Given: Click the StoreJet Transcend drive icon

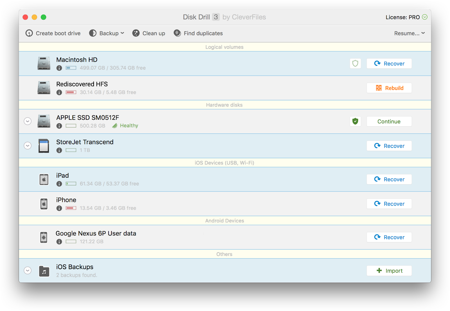Looking at the screenshot, I should click(x=44, y=146).
